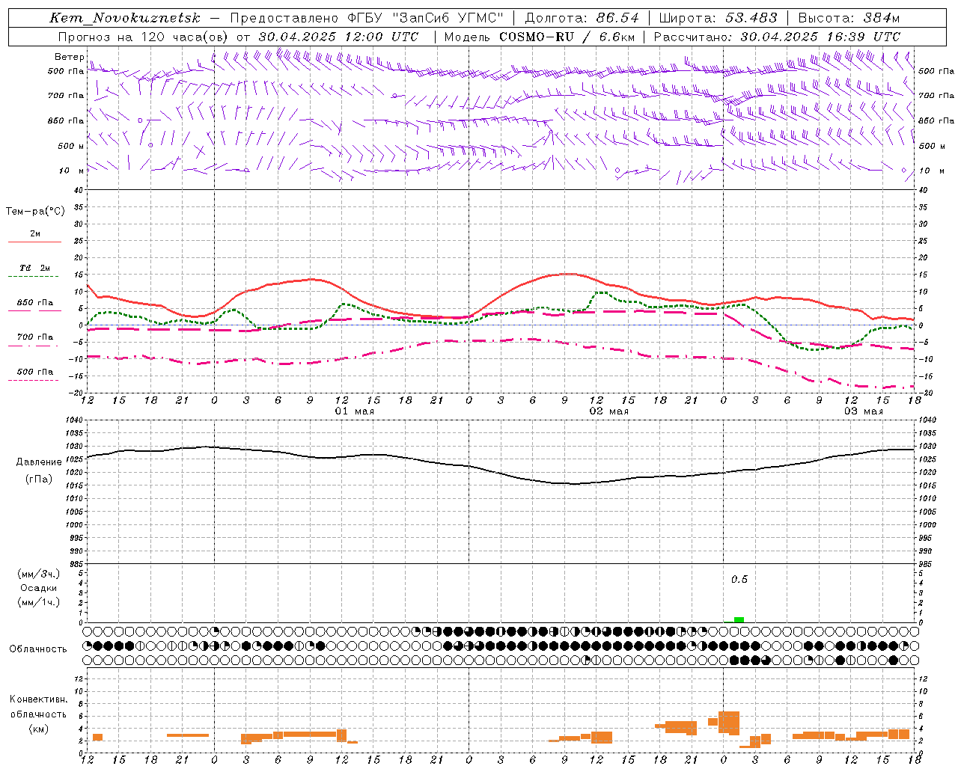The height and width of the screenshot is (766, 958).
Task: Click the '(мм/1ч.)' precipitation unit label
Action: point(39,602)
